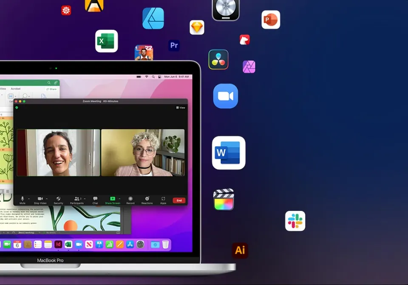Open News from the Dock
The width and height of the screenshot is (408, 285).
coord(89,244)
